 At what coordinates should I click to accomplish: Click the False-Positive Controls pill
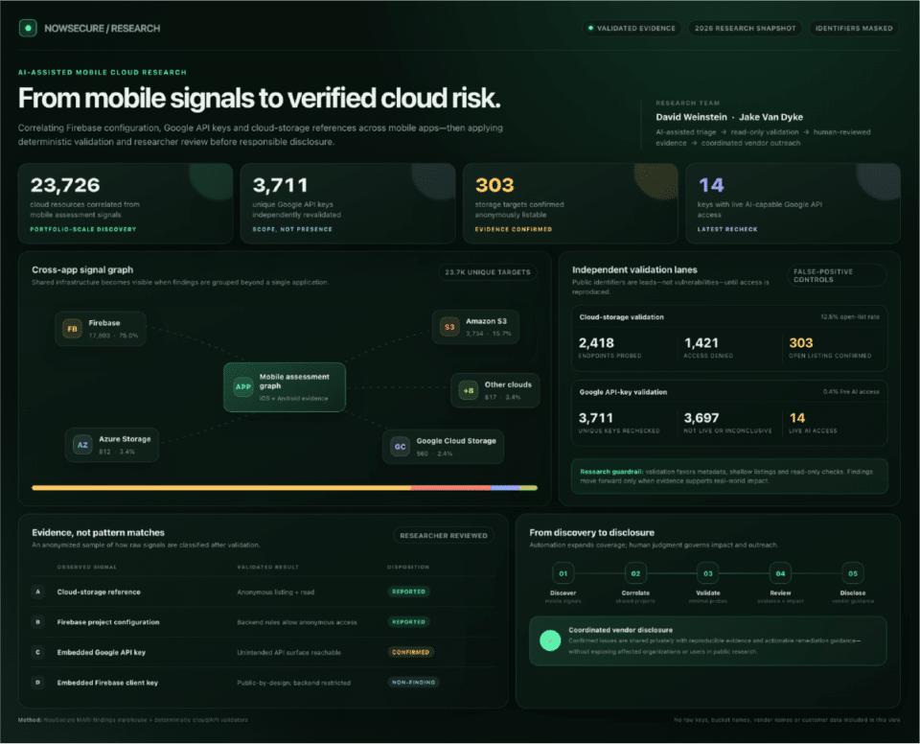click(x=836, y=275)
